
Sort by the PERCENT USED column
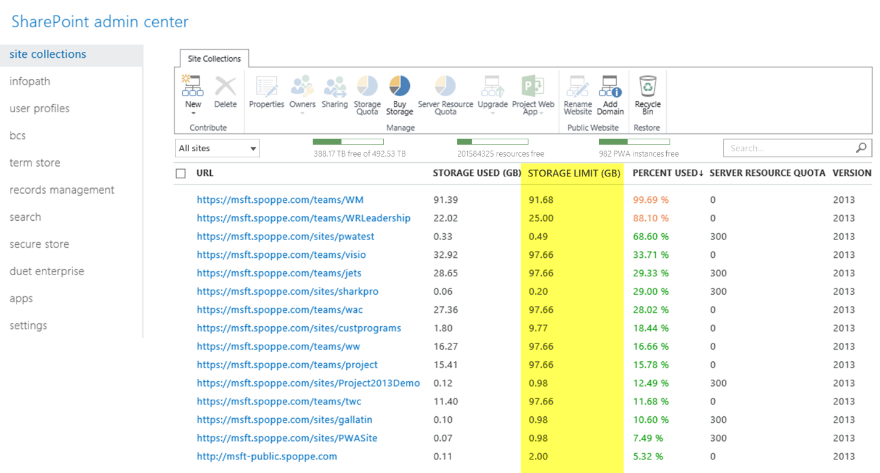click(x=667, y=173)
